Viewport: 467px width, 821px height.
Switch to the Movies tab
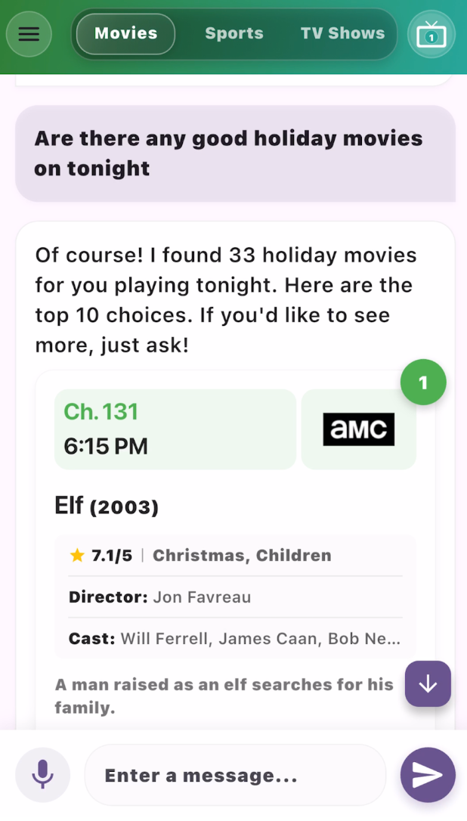tap(126, 34)
